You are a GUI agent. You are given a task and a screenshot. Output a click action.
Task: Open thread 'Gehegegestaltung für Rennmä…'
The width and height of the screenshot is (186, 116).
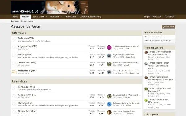click(126, 103)
